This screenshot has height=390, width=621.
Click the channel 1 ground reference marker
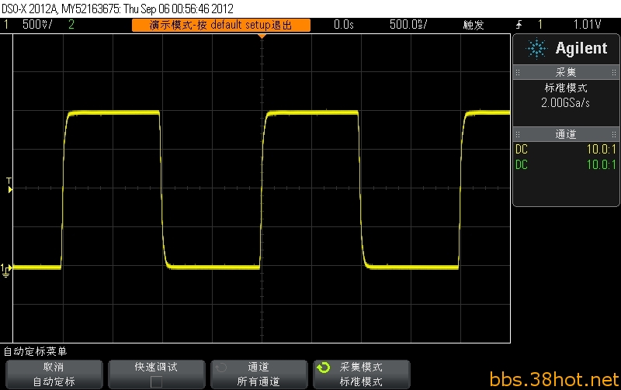pyautogui.click(x=6, y=270)
